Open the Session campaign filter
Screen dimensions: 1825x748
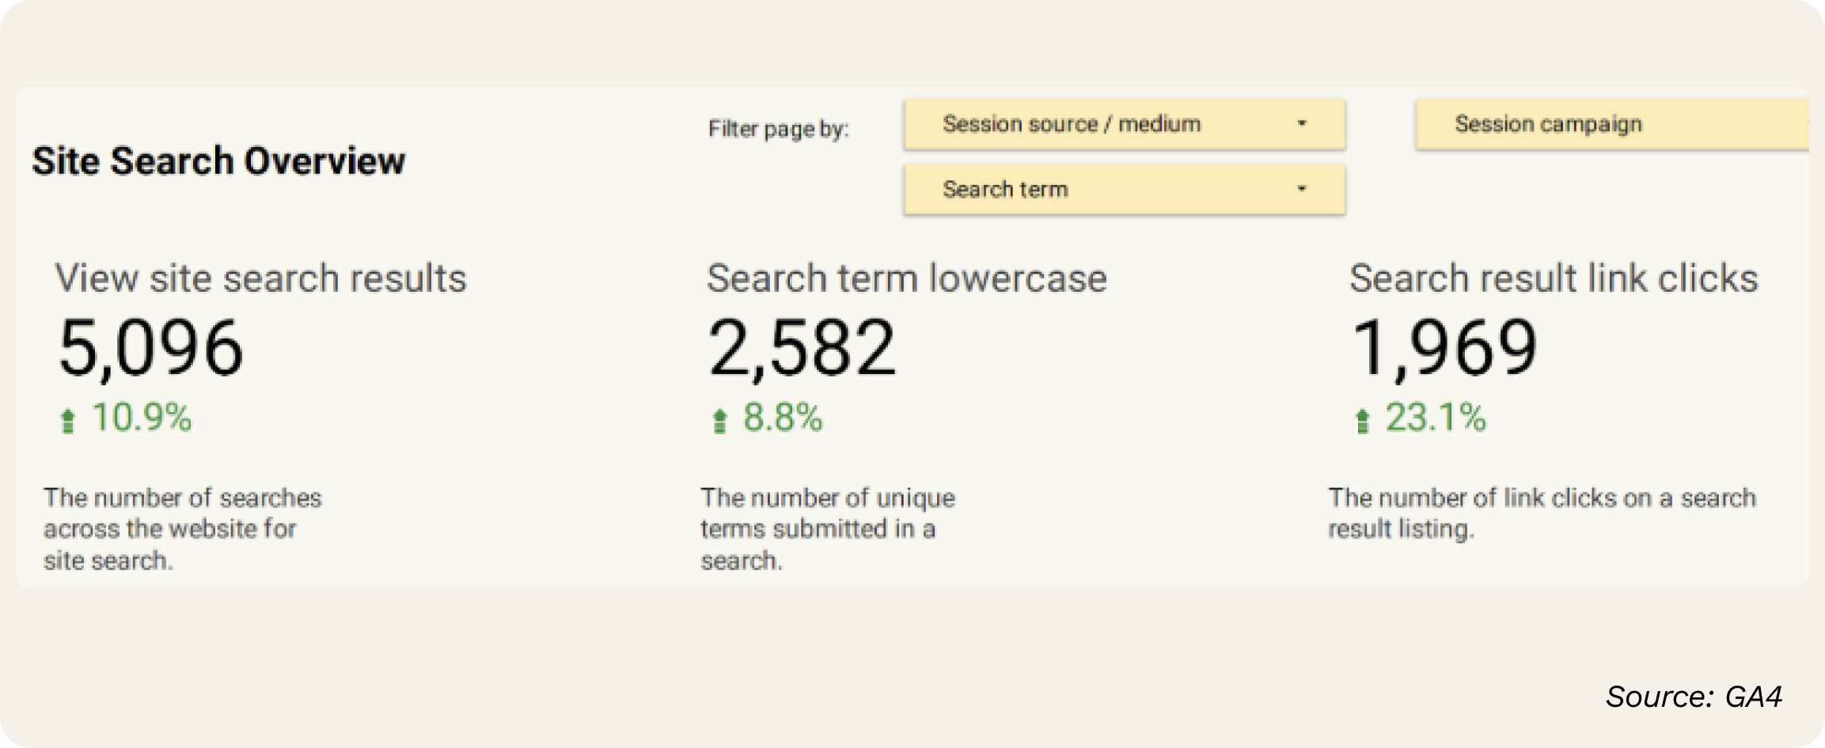click(x=1611, y=124)
